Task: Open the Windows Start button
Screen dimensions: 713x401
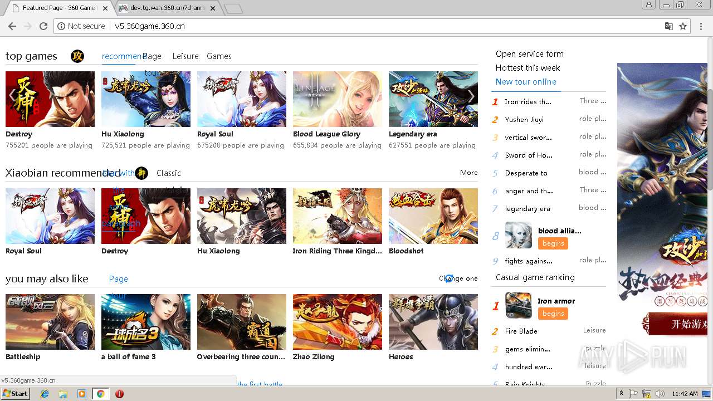Action: pos(15,394)
